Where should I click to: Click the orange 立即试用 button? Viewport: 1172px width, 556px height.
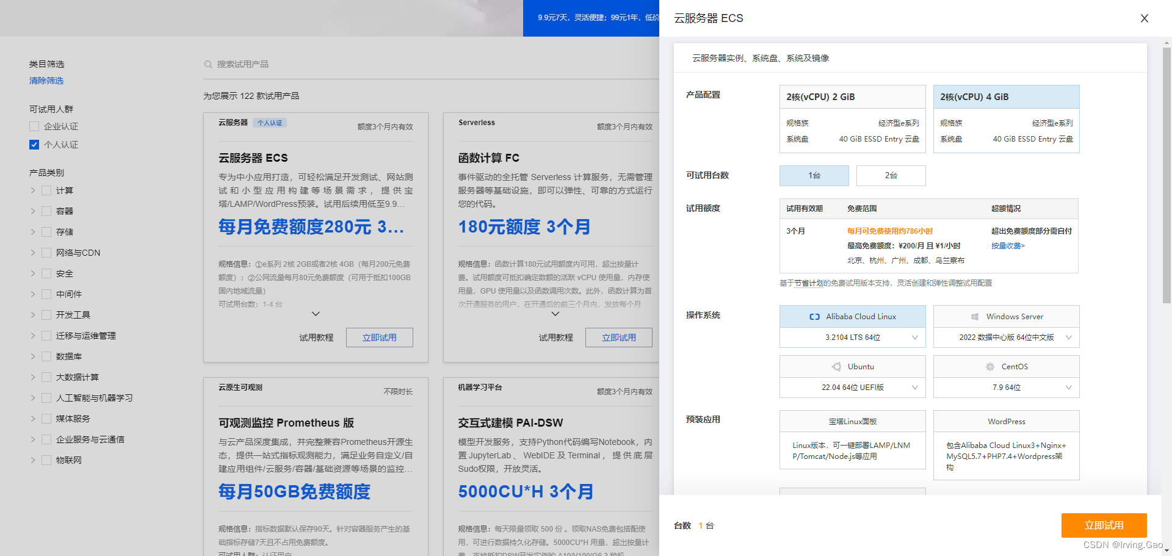tap(1104, 525)
